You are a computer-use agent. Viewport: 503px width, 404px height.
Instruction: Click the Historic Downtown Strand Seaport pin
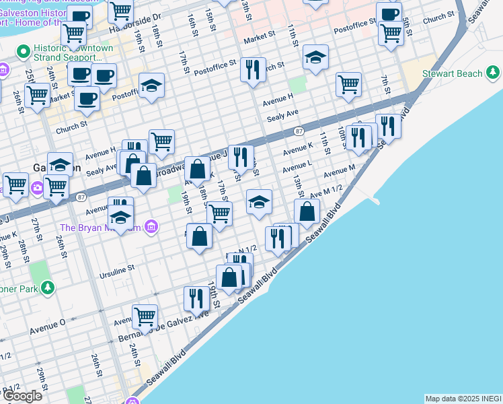24,50
